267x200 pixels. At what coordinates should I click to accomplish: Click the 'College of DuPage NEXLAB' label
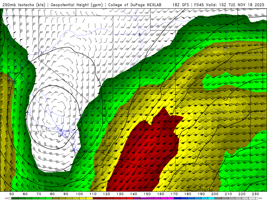click(135, 5)
